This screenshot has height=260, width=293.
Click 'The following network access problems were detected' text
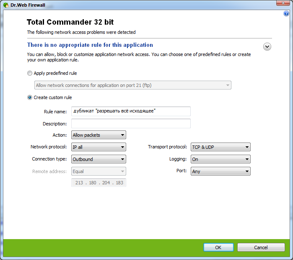pos(81,32)
